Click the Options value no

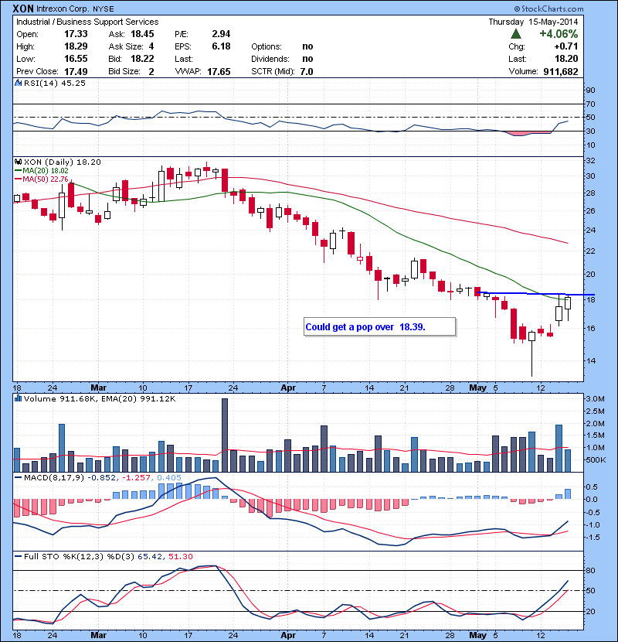pos(307,46)
